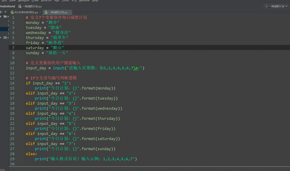
Task: Click the string "3" on line 18
Action: click(70, 103)
